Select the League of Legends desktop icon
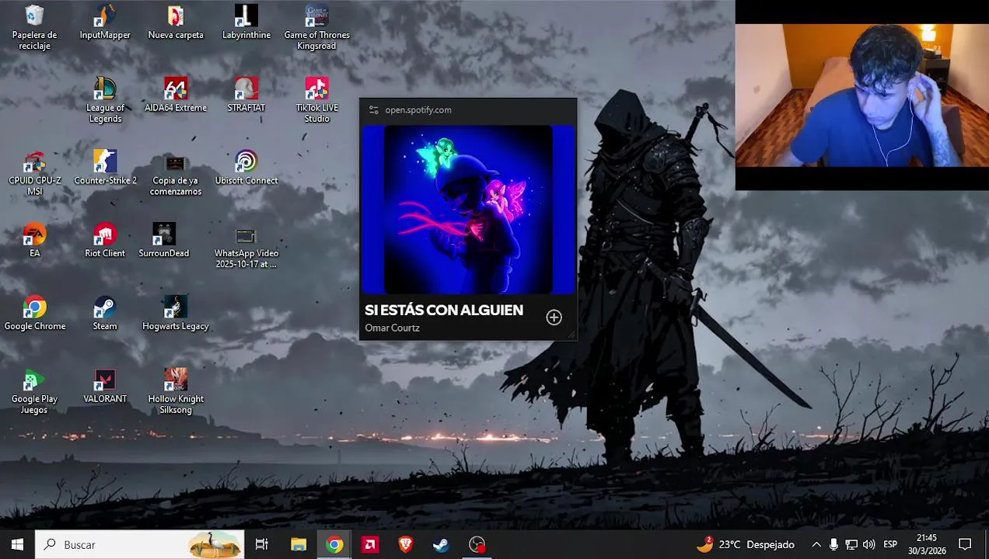 point(105,99)
